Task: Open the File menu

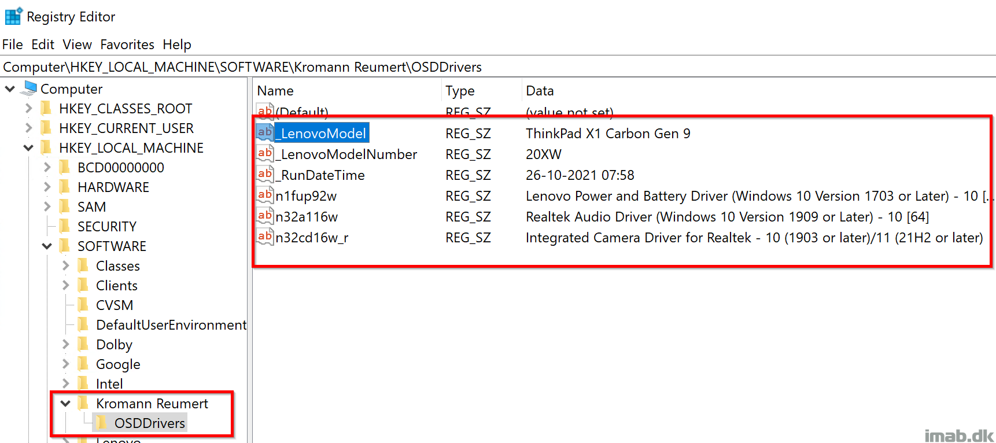Action: [13, 45]
